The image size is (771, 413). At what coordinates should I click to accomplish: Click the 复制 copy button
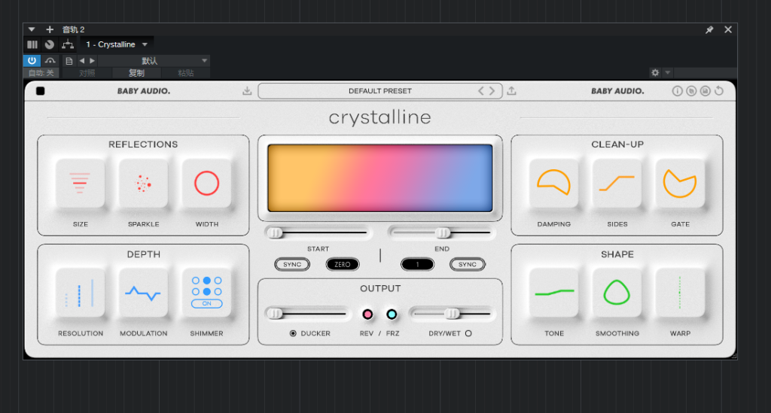tap(136, 73)
